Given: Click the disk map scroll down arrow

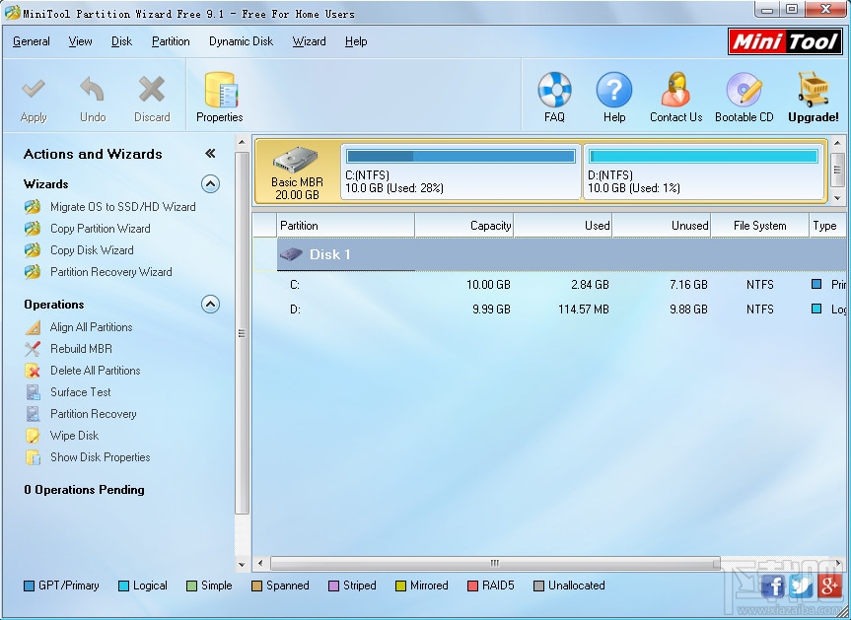Looking at the screenshot, I should tap(837, 198).
